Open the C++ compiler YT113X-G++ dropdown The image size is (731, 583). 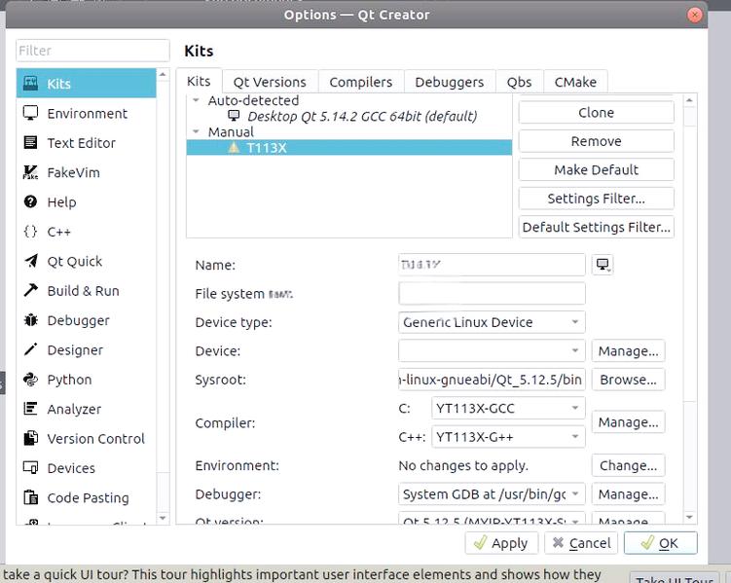[x=508, y=437]
